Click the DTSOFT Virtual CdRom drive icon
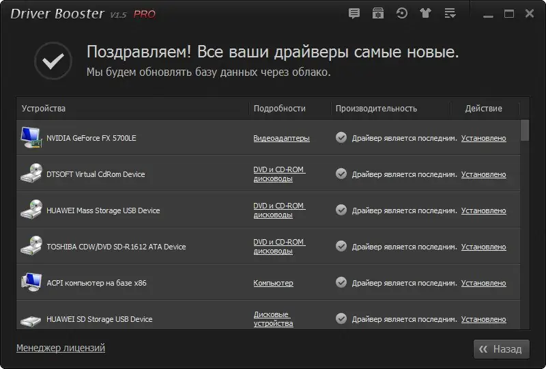Screen dimensions: 546x369 point(31,174)
